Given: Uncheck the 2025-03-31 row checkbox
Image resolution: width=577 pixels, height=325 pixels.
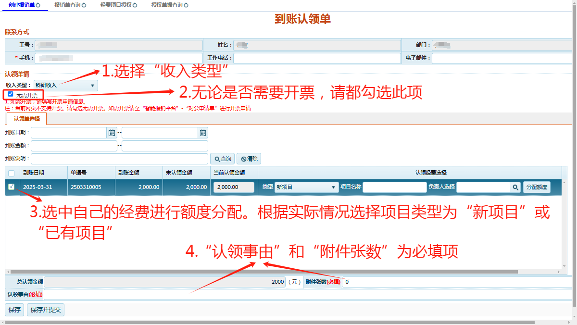Looking at the screenshot, I should pyautogui.click(x=12, y=187).
